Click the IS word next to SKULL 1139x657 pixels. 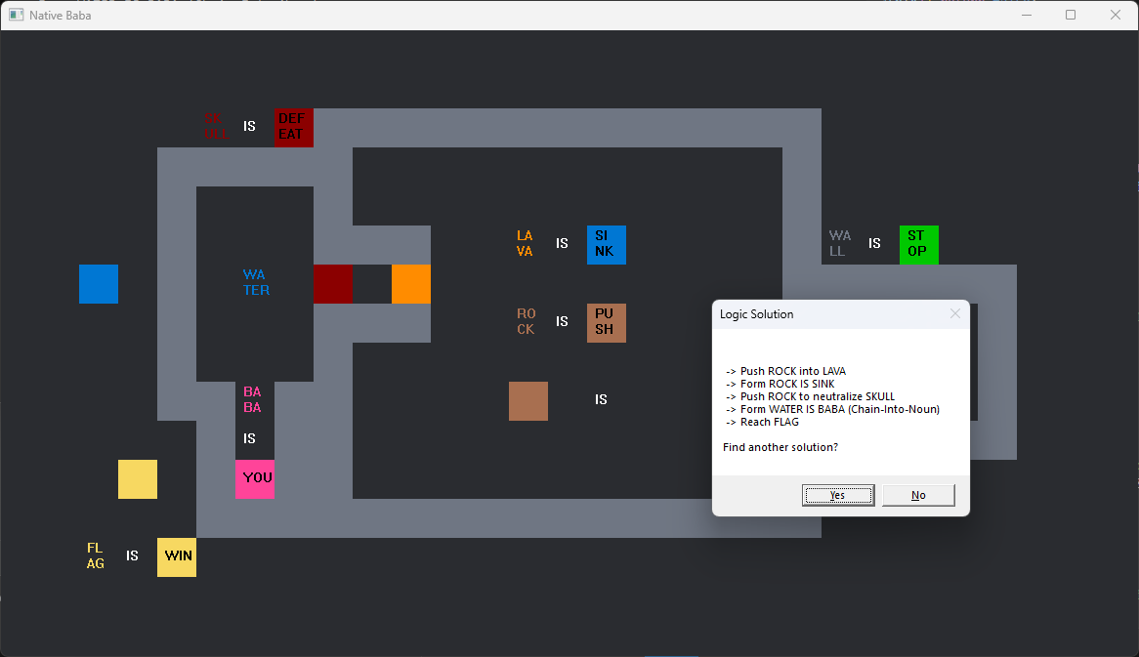[249, 126]
